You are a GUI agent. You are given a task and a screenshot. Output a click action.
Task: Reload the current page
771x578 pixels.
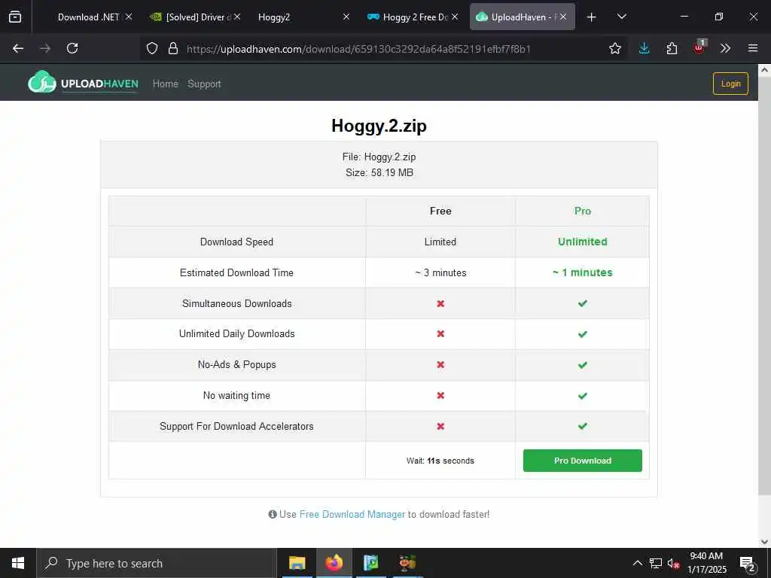tap(72, 48)
